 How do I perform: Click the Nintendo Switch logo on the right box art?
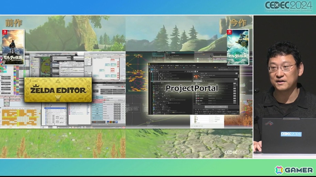click(x=229, y=32)
